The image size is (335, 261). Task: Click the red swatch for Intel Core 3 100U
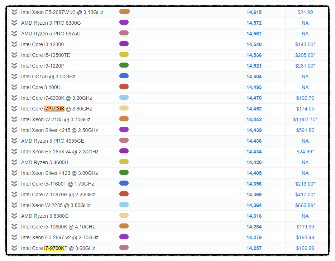coord(124,87)
